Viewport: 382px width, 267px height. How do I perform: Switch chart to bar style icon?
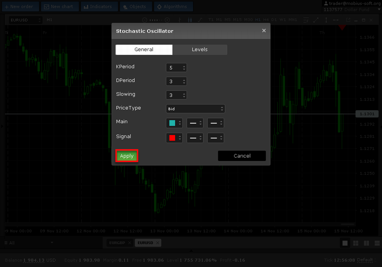click(x=180, y=20)
